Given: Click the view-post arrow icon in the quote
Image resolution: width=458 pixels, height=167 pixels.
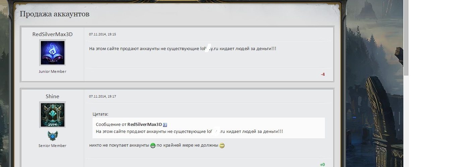Looking at the screenshot, I should 165,125.
